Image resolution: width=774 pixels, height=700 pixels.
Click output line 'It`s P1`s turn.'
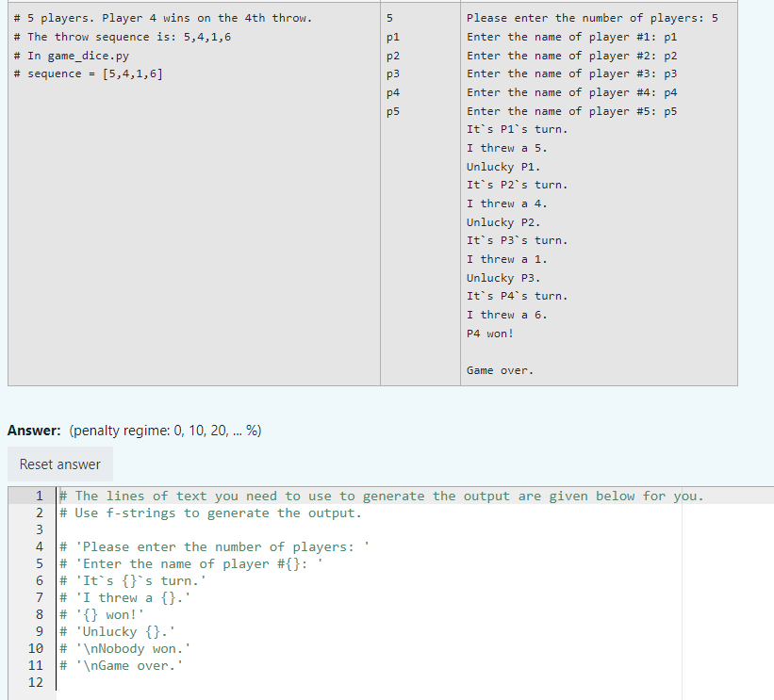(518, 129)
